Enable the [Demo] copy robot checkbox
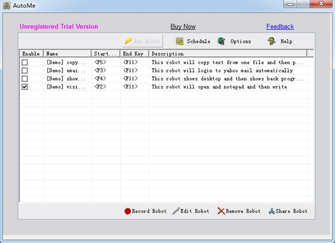The height and width of the screenshot is (243, 335). [25, 62]
